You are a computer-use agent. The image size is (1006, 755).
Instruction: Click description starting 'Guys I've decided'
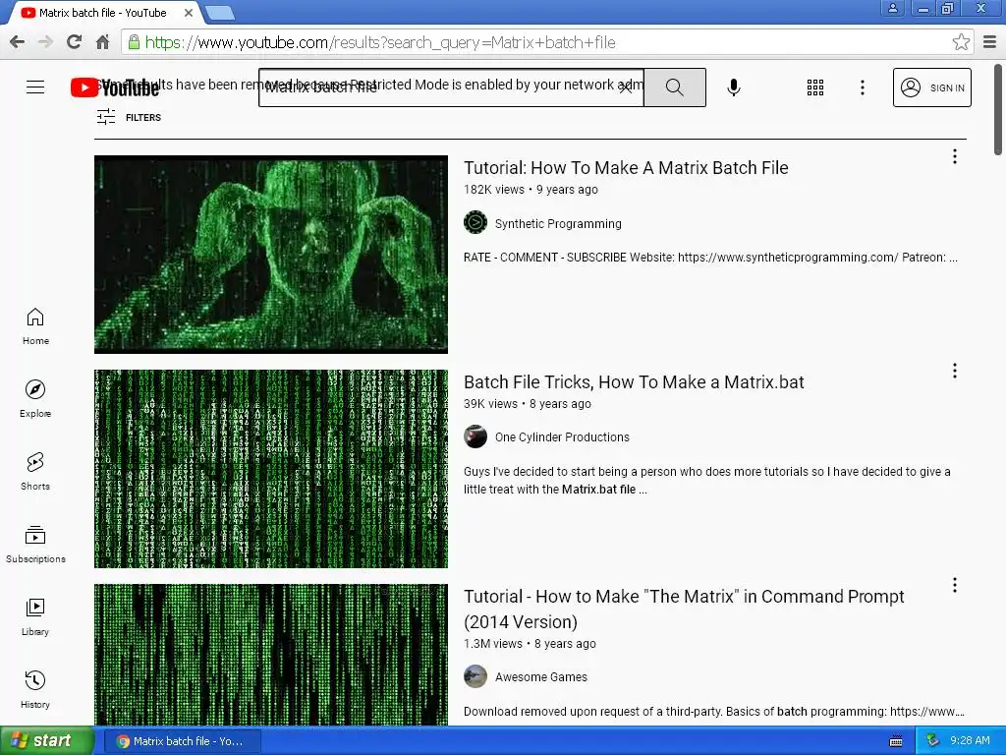(x=707, y=480)
